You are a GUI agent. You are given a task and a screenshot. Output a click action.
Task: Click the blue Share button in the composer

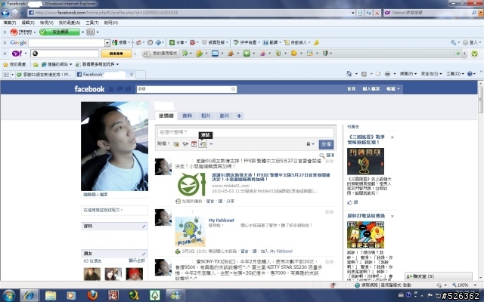point(326,144)
